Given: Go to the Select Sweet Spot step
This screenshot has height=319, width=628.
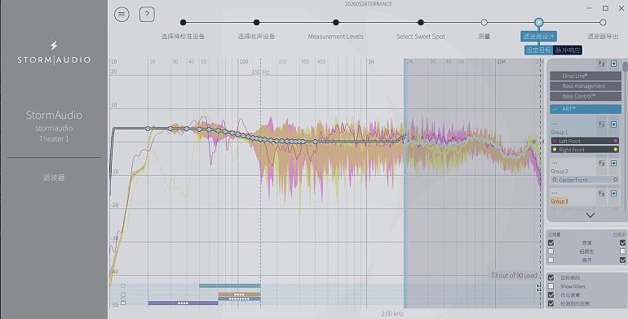Looking at the screenshot, I should click(x=421, y=37).
